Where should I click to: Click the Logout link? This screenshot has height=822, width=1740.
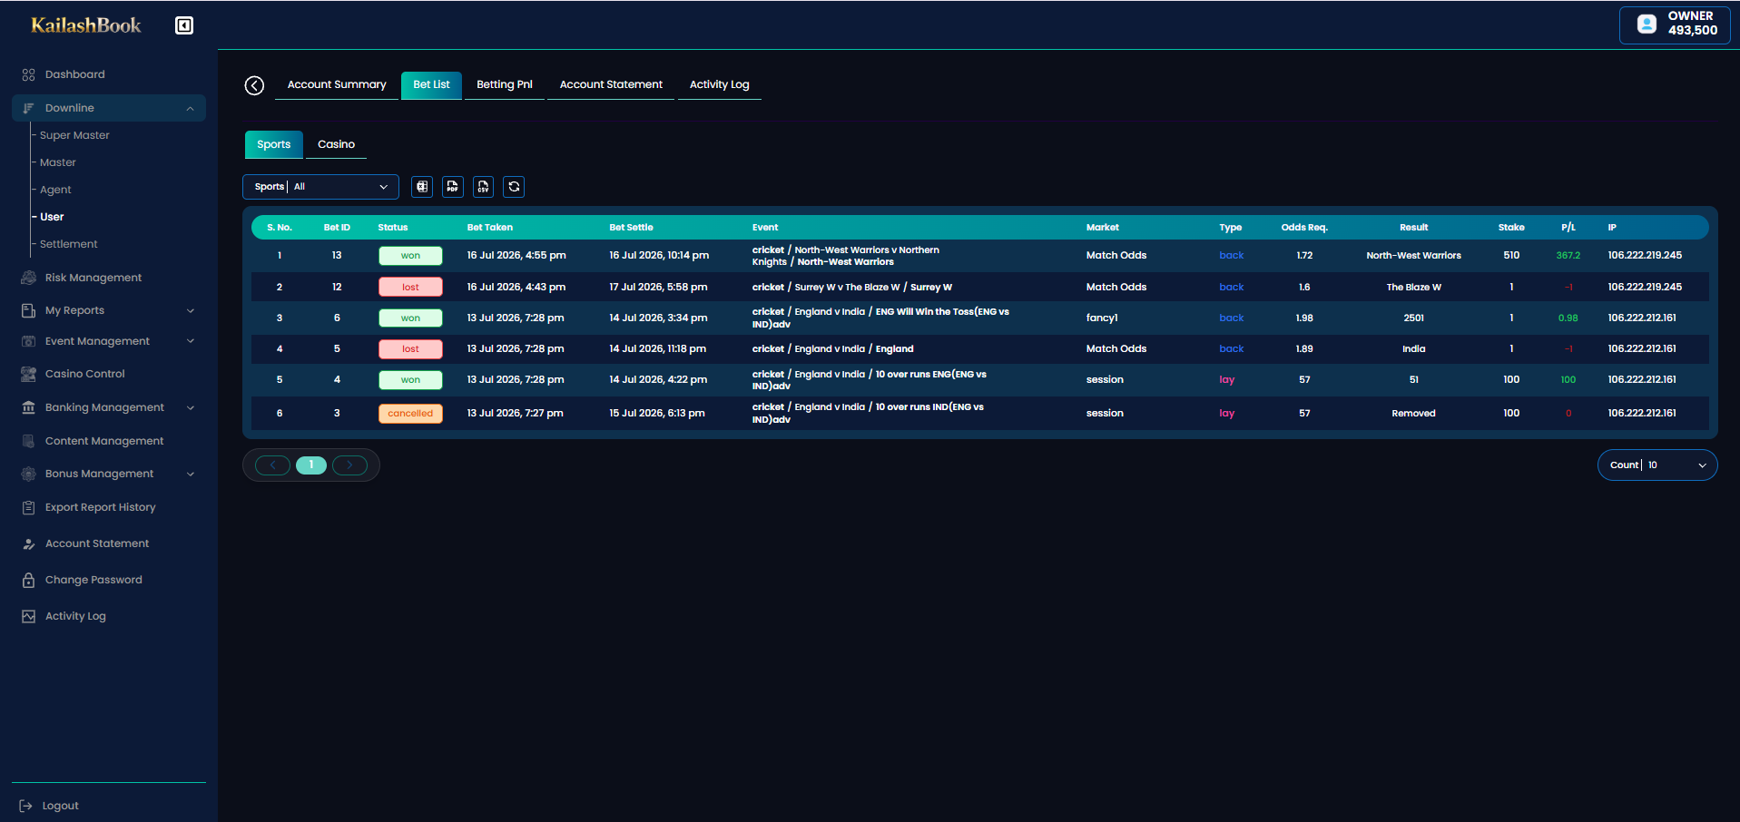click(60, 806)
